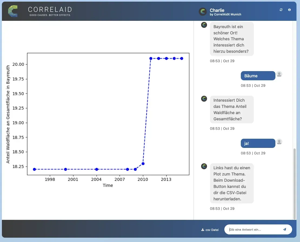This screenshot has width=300, height=242.
Task: Click the user avatar next to the Bäume message
Action: 279,74
